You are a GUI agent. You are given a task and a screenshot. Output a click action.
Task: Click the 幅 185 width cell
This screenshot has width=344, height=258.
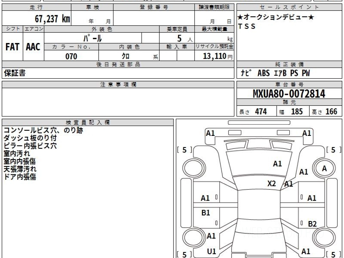click(293, 111)
